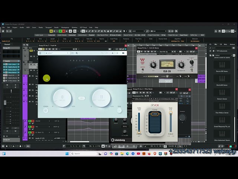Open the Grid snap type dropdown
The image size is (238, 179).
tap(139, 31)
